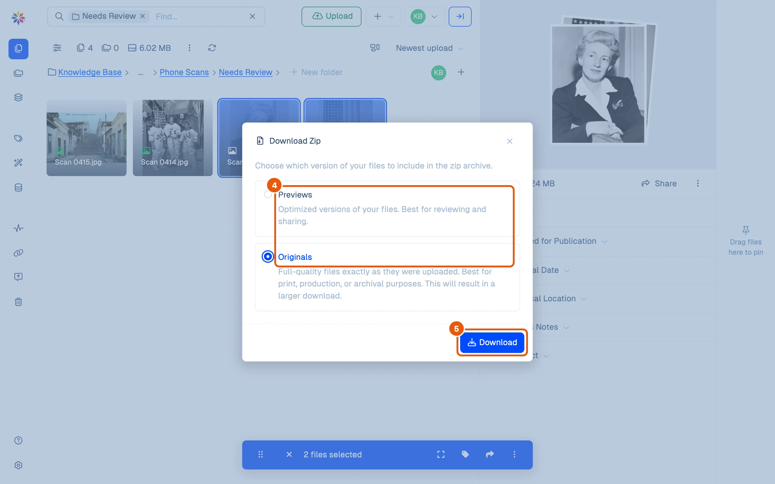Expand the Notes field chevron
The image size is (775, 484).
coord(566,328)
